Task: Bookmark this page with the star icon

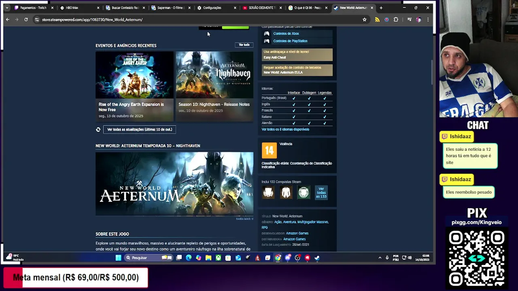Action: [x=365, y=19]
